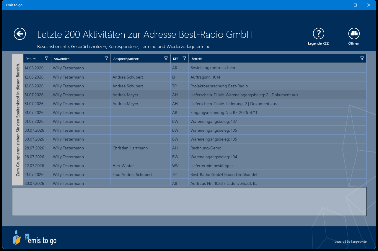
Task: Go back using the arrow icon
Action: (20, 34)
